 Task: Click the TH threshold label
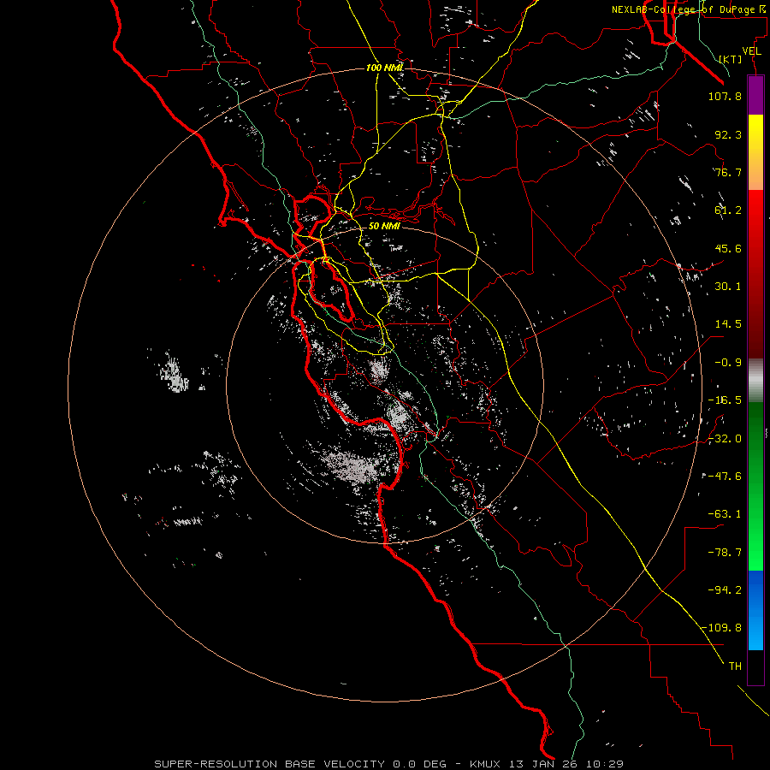(735, 666)
